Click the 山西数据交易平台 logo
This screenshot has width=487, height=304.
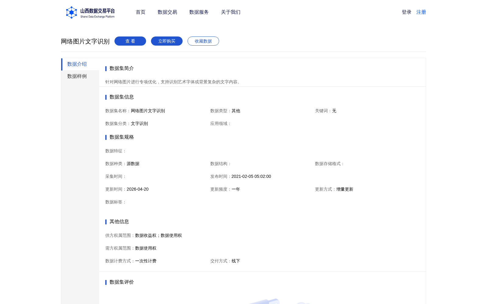(90, 12)
